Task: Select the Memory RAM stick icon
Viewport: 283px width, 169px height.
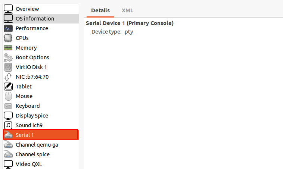Action: [8, 48]
